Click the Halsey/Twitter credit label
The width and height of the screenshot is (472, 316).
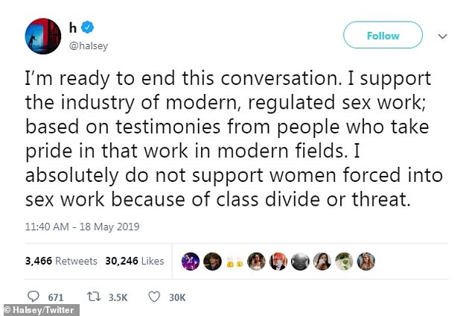40,309
